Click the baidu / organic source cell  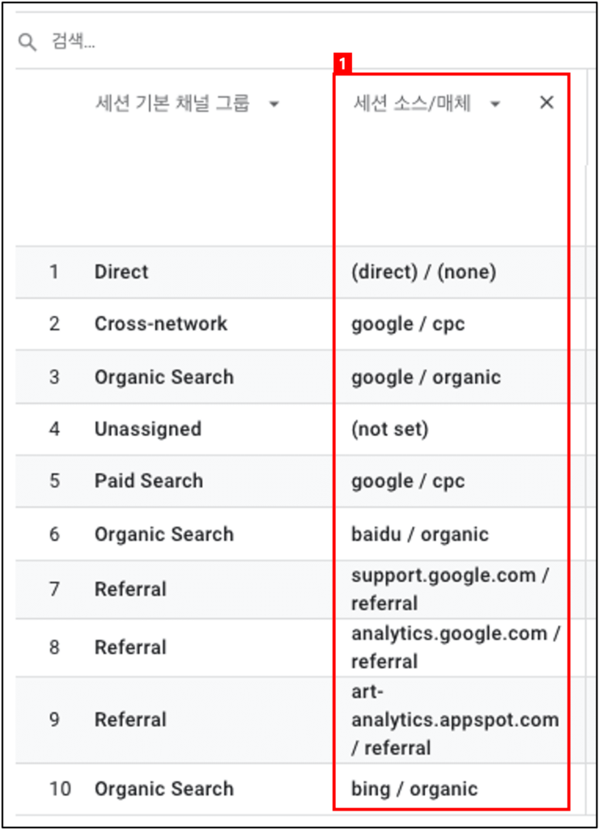[420, 534]
